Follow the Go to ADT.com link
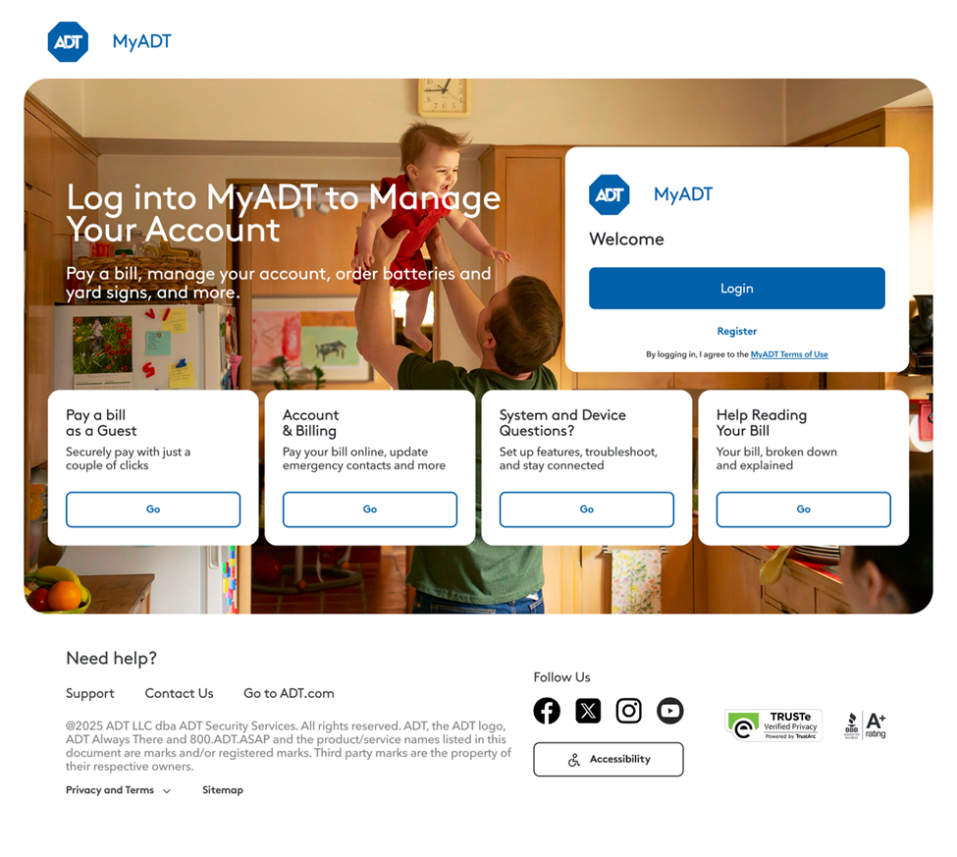 pyautogui.click(x=289, y=693)
